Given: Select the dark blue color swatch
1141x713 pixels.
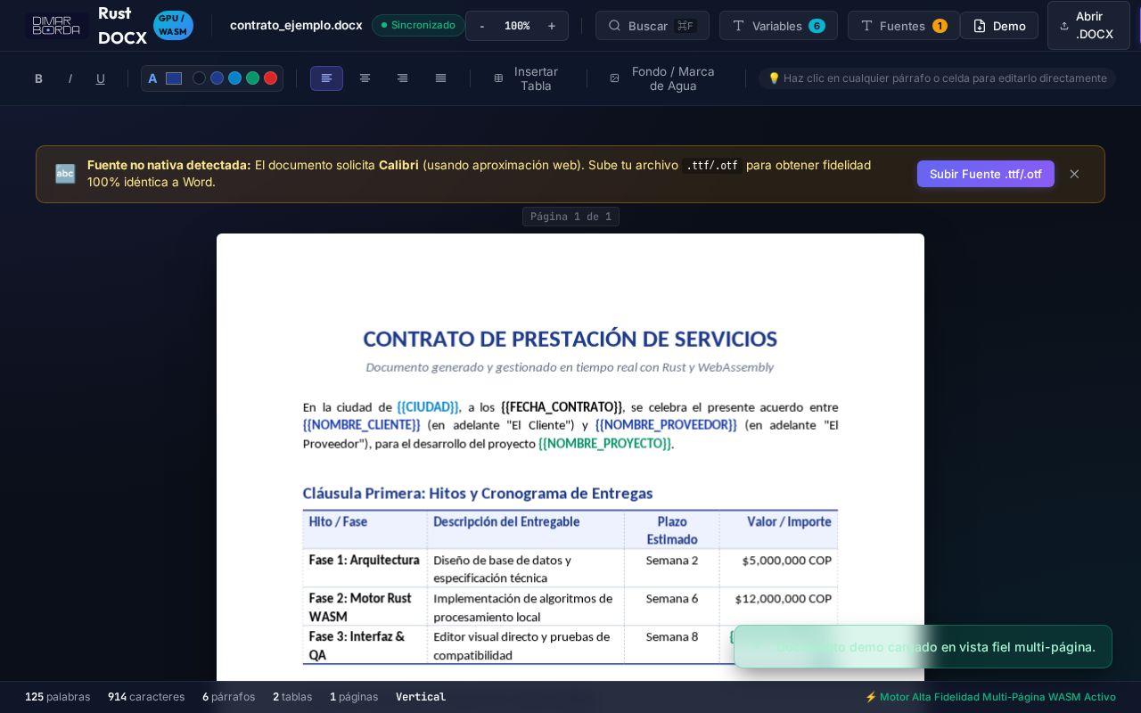Looking at the screenshot, I should point(217,78).
